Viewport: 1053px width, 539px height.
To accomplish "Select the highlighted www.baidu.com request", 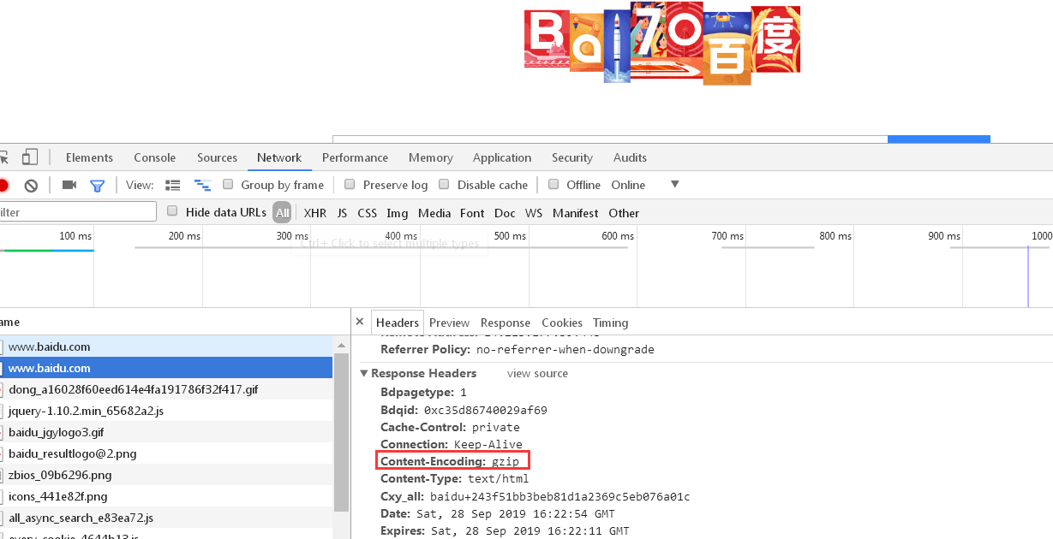I will (166, 368).
